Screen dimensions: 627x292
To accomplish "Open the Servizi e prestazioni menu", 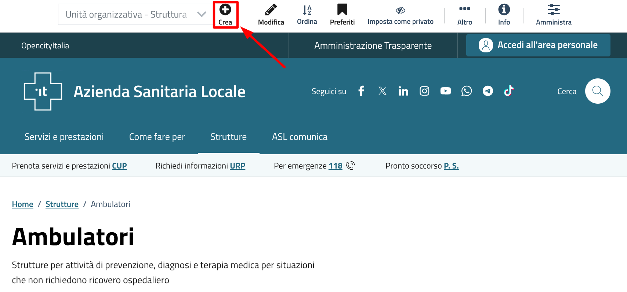I will 64,137.
